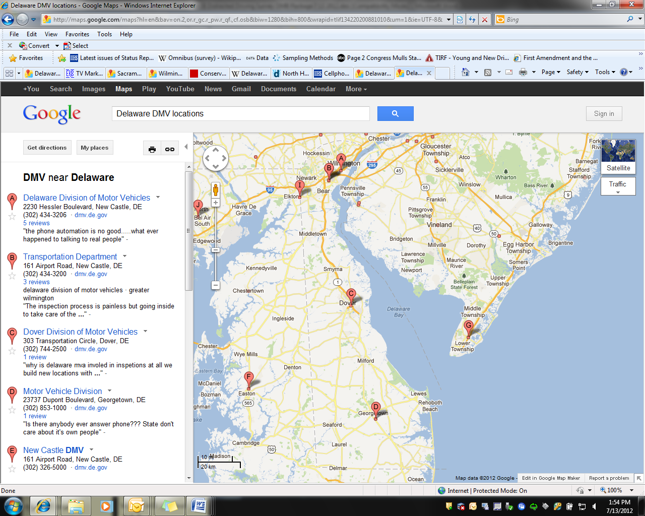Click the results panel vertical scrollbar

pos(189,231)
